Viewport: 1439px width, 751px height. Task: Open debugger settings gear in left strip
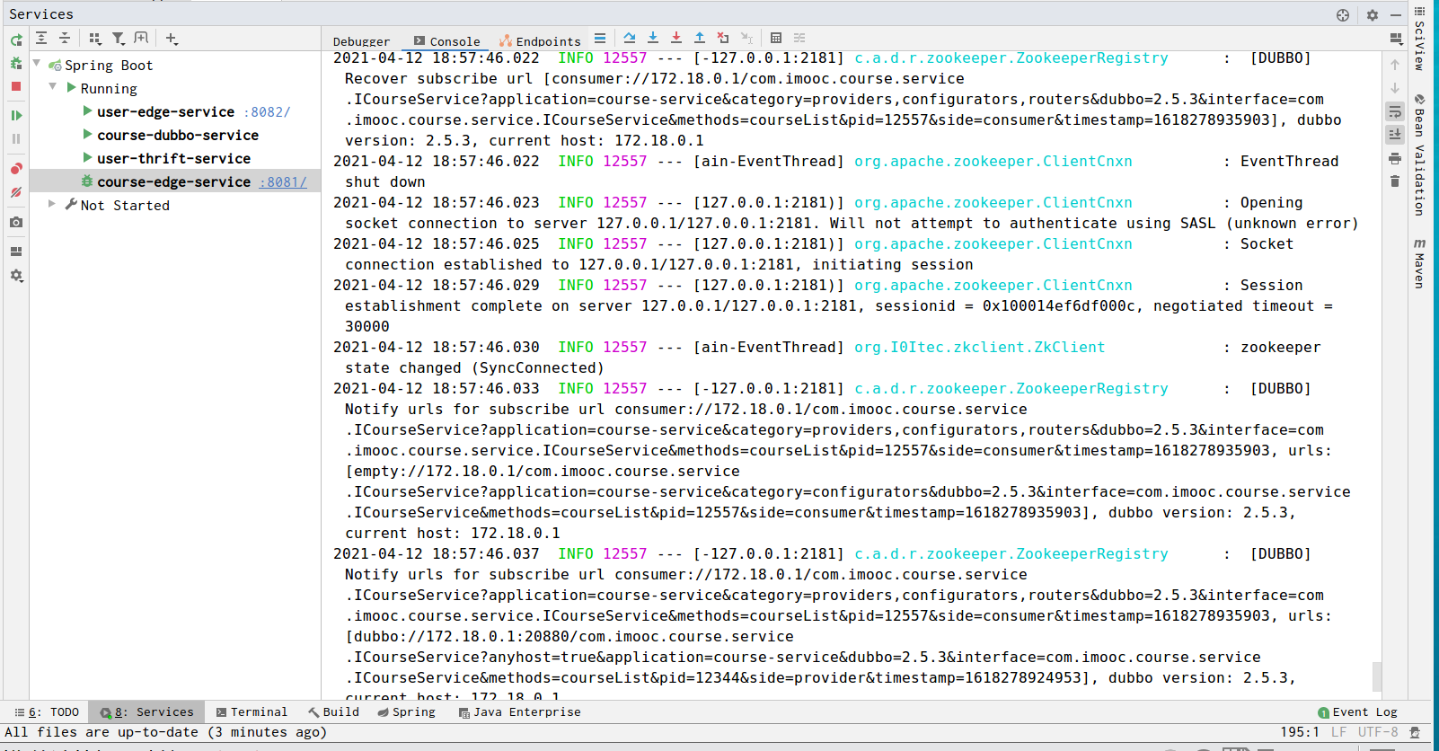(x=16, y=276)
